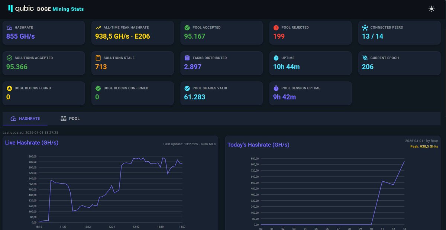
Task: Click the 855 GH/s hashrate value
Action: 20,36
